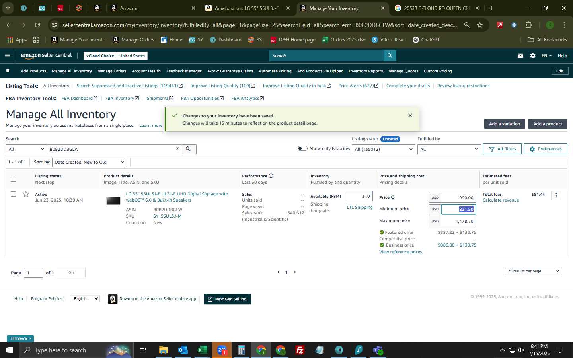
Task: Tick the LG 55UL3J-E row checkbox
Action: (x=13, y=194)
